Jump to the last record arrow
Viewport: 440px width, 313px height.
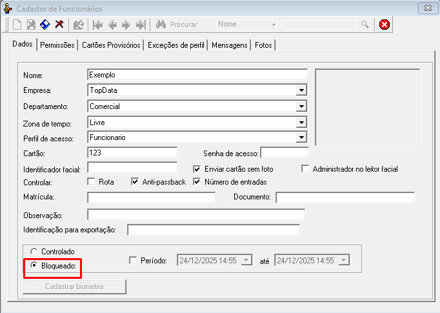140,25
